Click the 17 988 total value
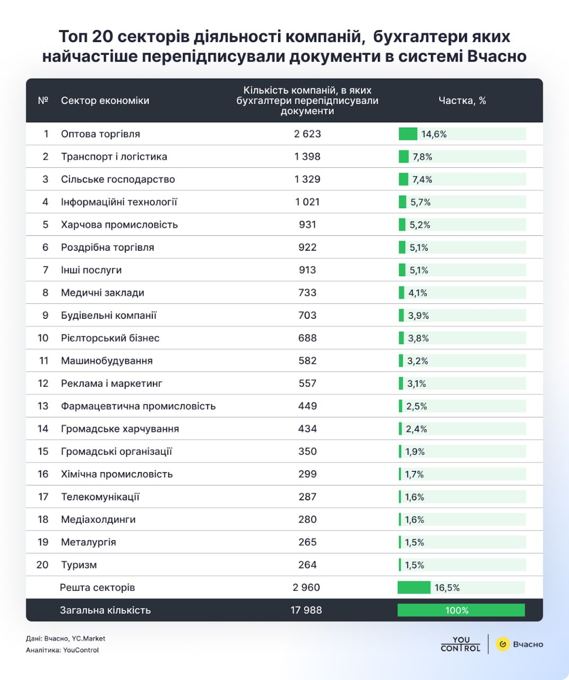 point(306,610)
